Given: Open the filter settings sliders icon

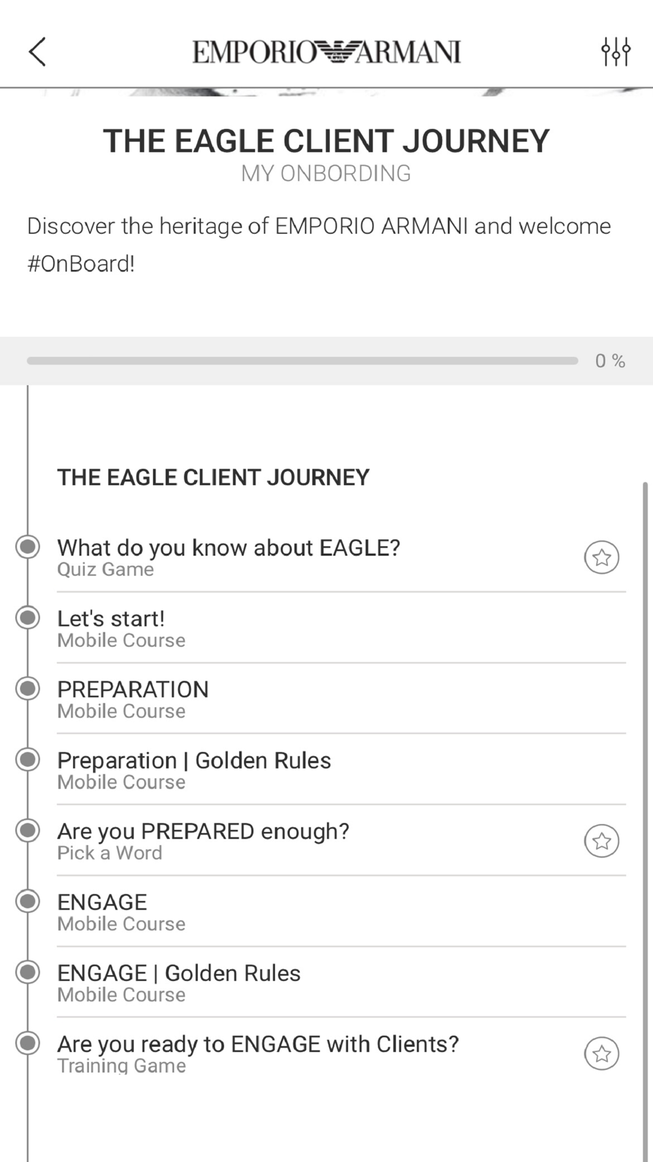Looking at the screenshot, I should pyautogui.click(x=615, y=52).
